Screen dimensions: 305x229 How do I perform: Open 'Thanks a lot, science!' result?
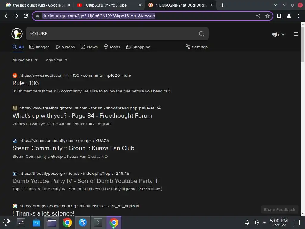(x=43, y=213)
